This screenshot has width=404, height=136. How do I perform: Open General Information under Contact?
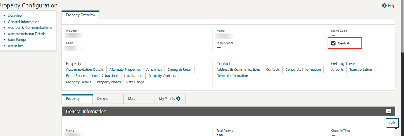point(232,76)
